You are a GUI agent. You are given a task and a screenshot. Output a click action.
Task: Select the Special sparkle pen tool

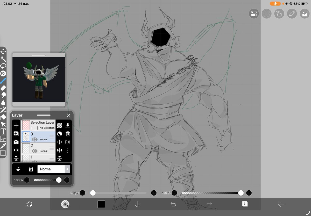(3, 110)
